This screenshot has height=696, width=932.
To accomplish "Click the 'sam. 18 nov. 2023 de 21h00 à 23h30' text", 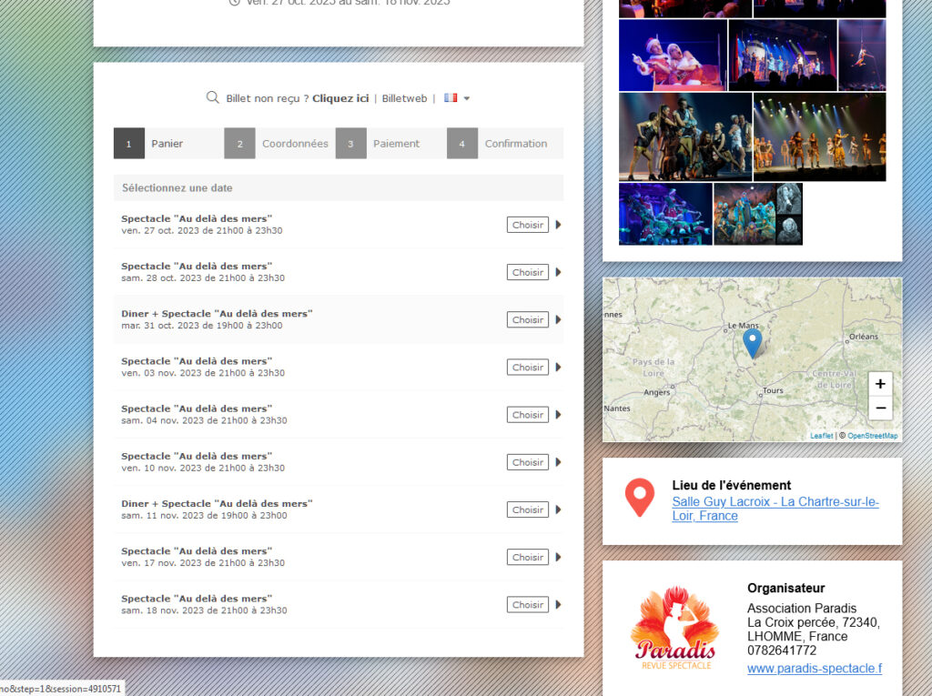I will (x=204, y=610).
